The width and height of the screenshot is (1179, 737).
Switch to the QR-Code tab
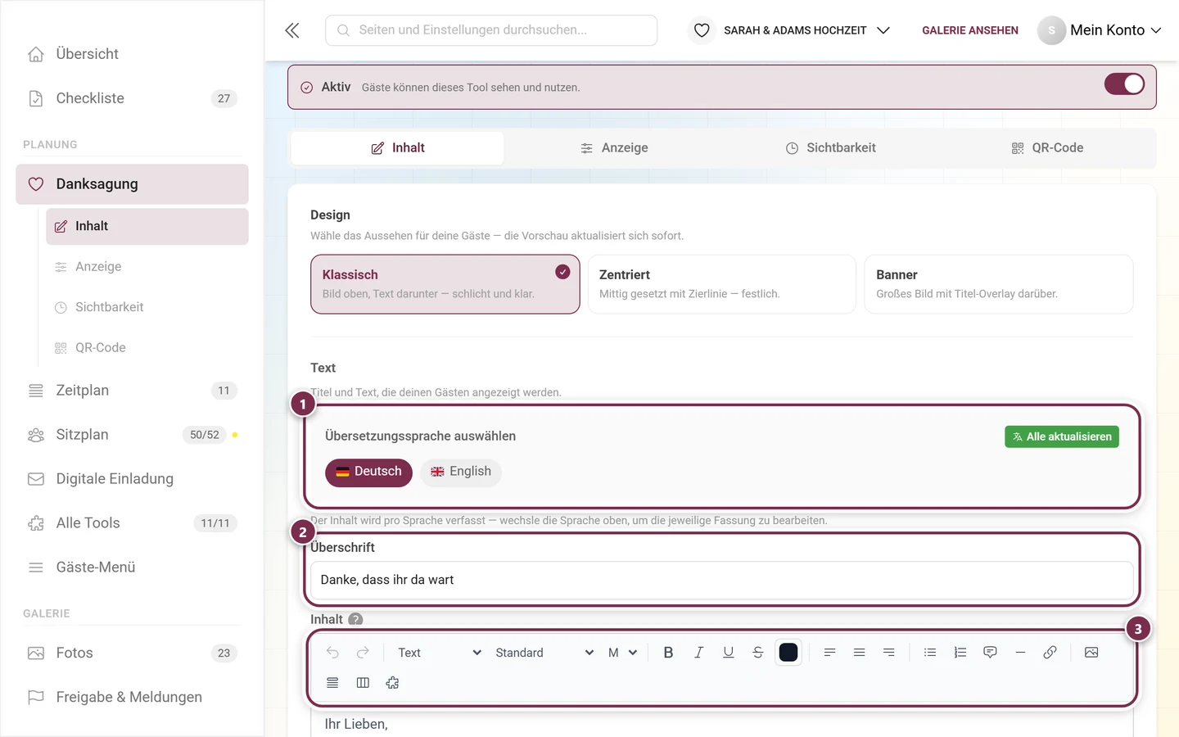1047,148
